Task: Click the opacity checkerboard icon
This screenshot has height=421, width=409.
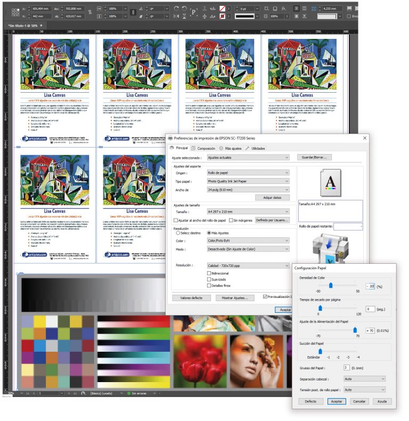Action: coord(266,17)
